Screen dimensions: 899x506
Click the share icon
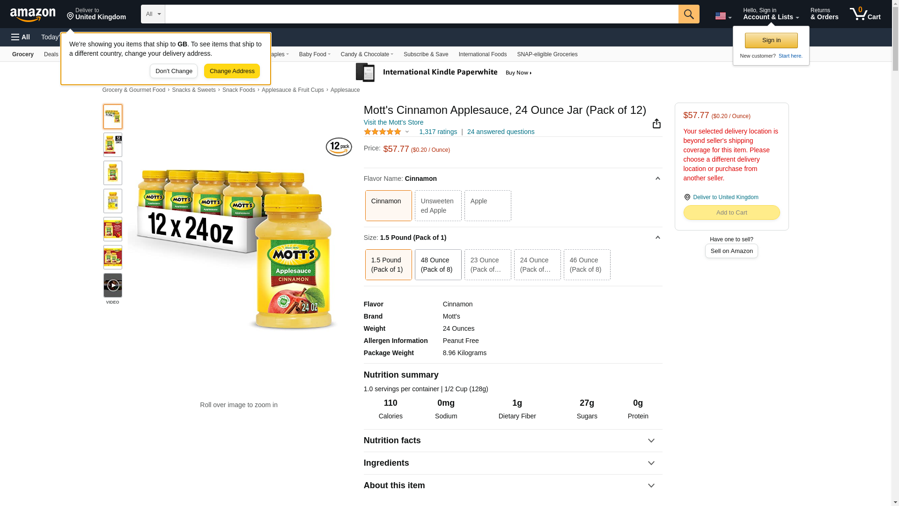point(656,124)
